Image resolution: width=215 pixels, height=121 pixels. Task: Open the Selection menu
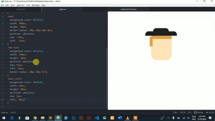coord(20,5)
